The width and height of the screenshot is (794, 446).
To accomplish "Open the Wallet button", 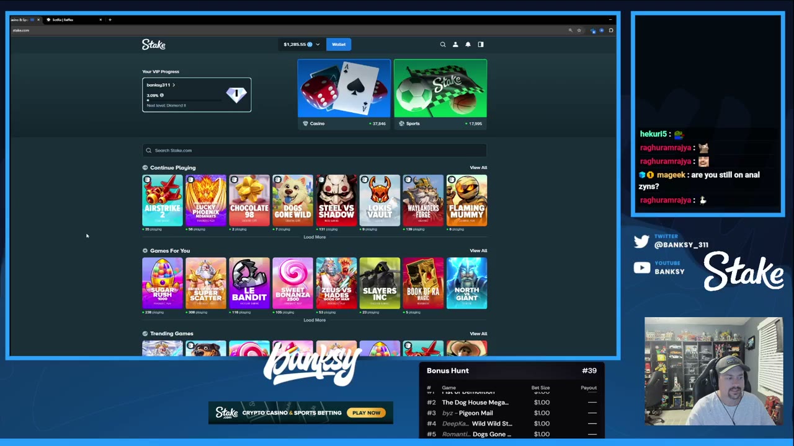I will [x=339, y=45].
